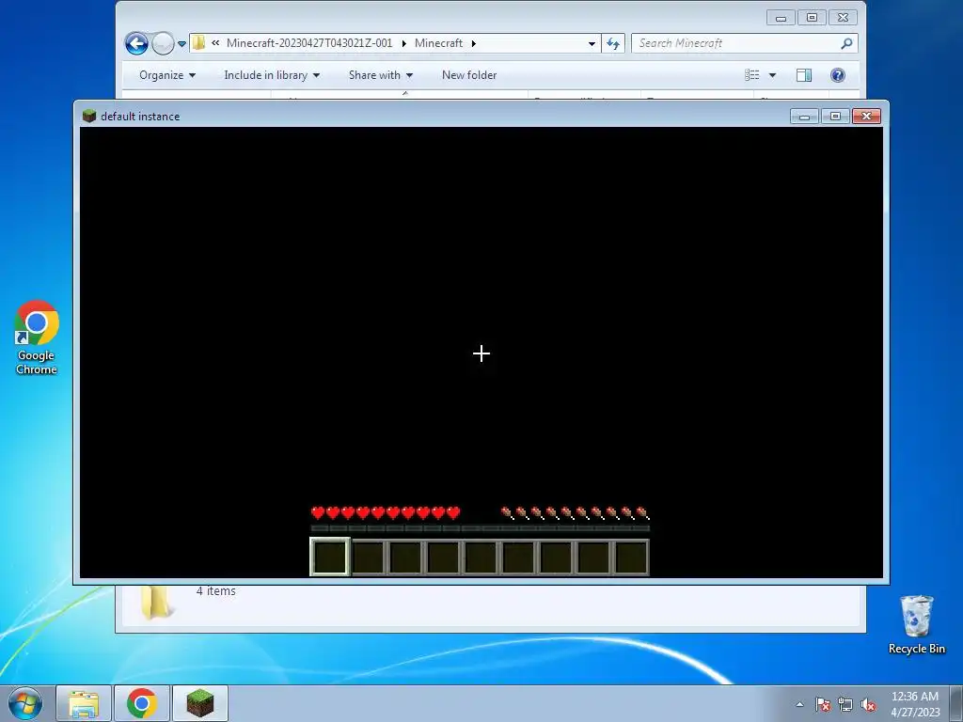Show hidden tray icons arrow
This screenshot has height=722, width=963.
pyautogui.click(x=799, y=704)
